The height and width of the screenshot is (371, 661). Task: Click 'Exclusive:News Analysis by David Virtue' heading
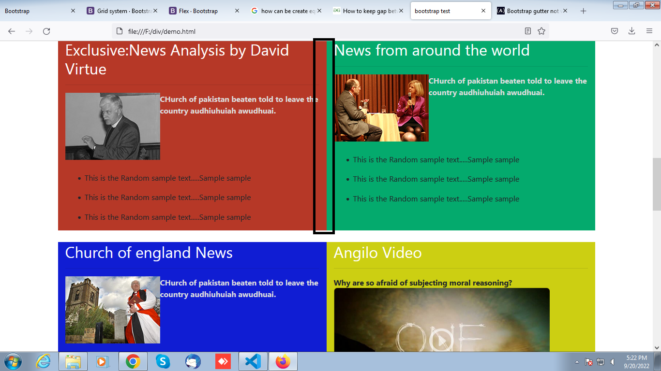(177, 59)
